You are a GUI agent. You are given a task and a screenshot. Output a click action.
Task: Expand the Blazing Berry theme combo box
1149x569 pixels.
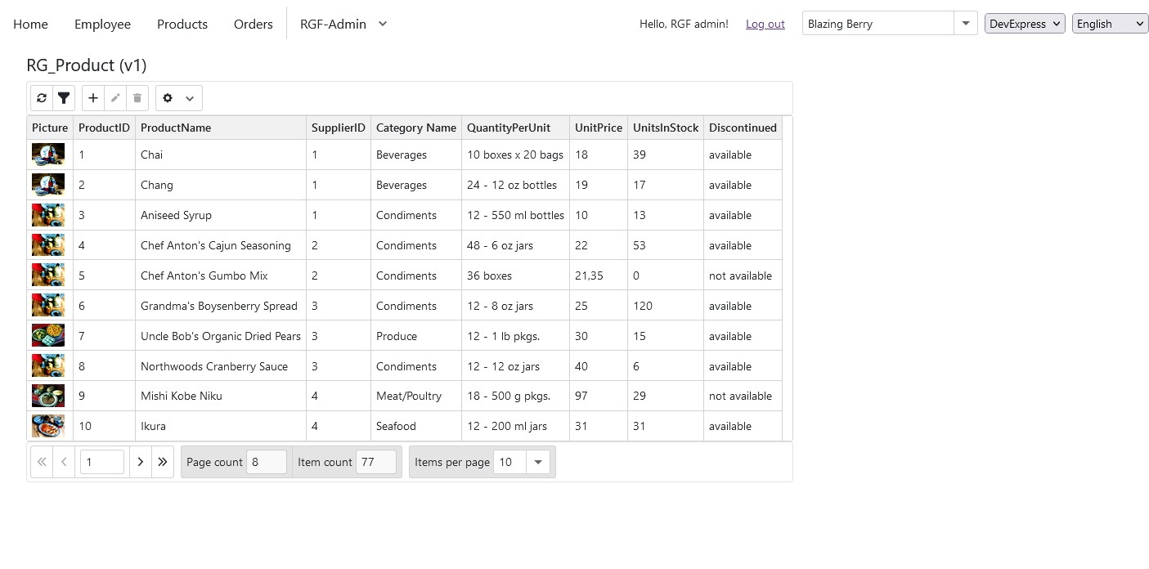[966, 24]
